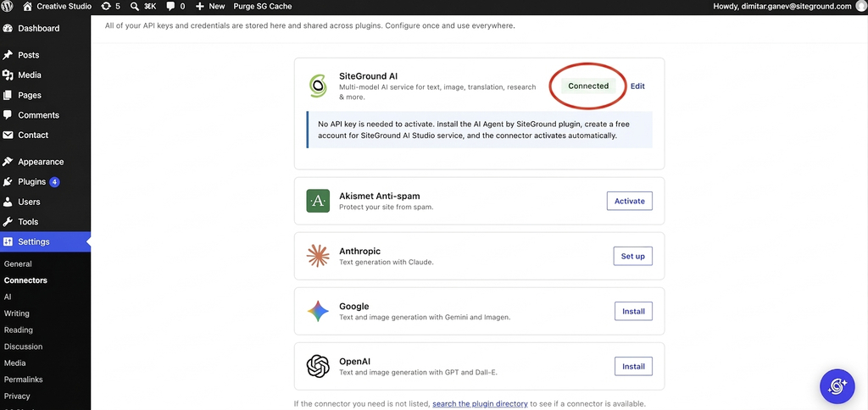The image size is (868, 410).
Task: Install the OpenAI connector
Action: [x=633, y=366]
